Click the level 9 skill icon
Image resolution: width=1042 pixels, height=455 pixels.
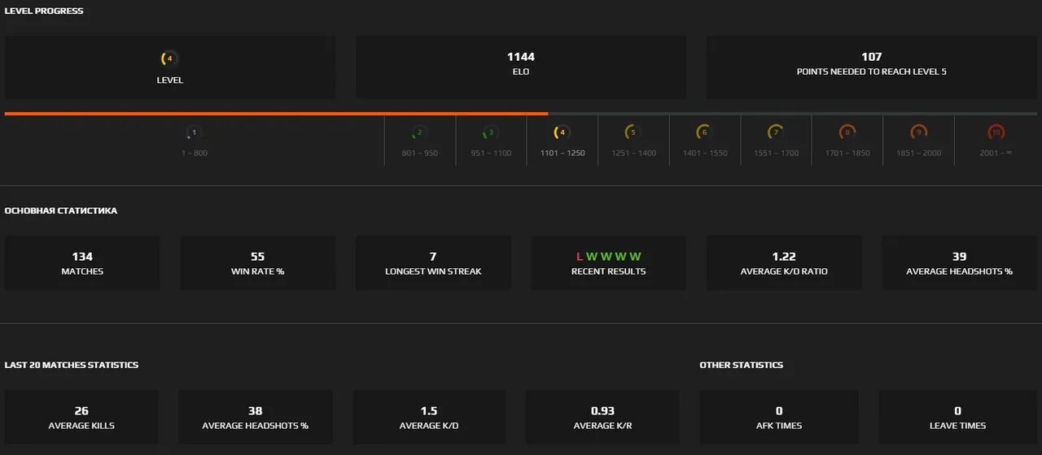point(919,132)
